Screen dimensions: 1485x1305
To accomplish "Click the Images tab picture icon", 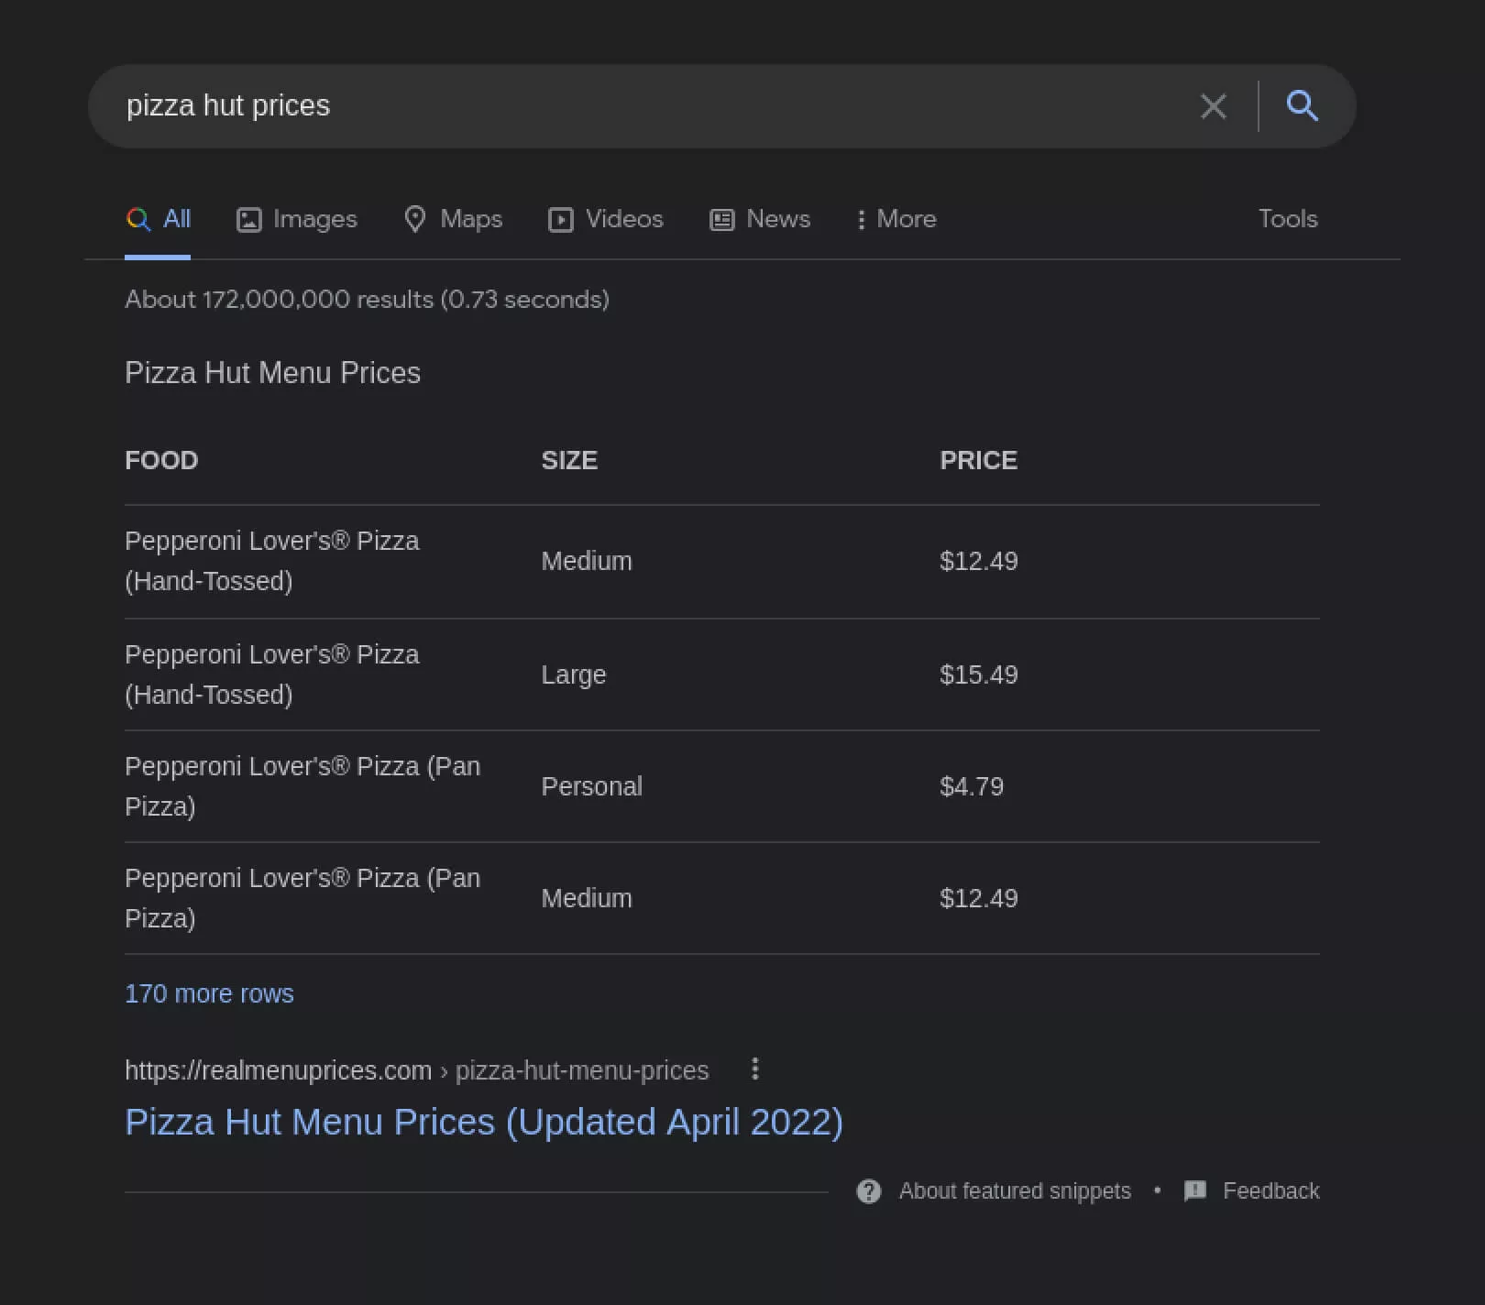I will 249,220.
